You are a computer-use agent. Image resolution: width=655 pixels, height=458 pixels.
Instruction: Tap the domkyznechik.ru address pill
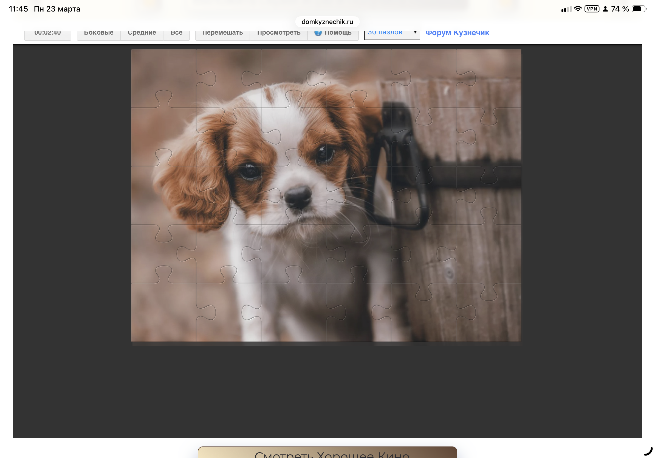pyautogui.click(x=327, y=22)
